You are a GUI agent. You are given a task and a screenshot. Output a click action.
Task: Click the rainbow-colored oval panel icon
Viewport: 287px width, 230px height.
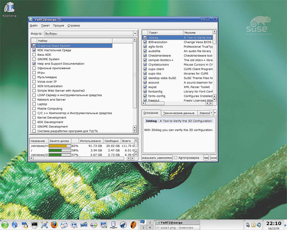pos(94,225)
